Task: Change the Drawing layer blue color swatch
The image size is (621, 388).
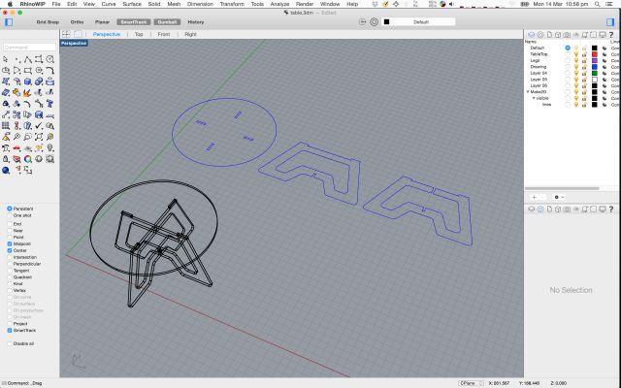Action: tap(595, 67)
